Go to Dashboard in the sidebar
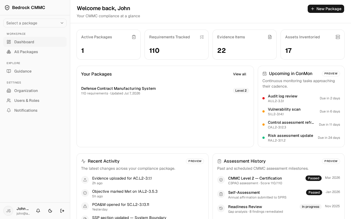The height and width of the screenshot is (219, 351). point(35,42)
